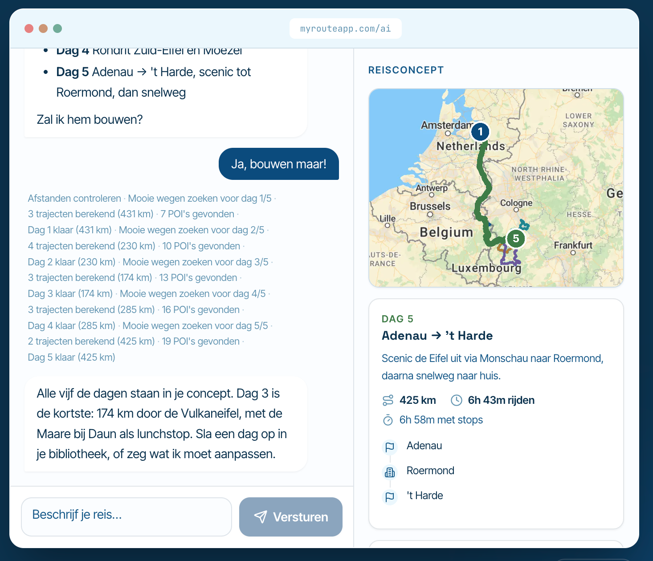Click the Reisconcept heading
Viewport: 653px width, 561px height.
coord(406,70)
